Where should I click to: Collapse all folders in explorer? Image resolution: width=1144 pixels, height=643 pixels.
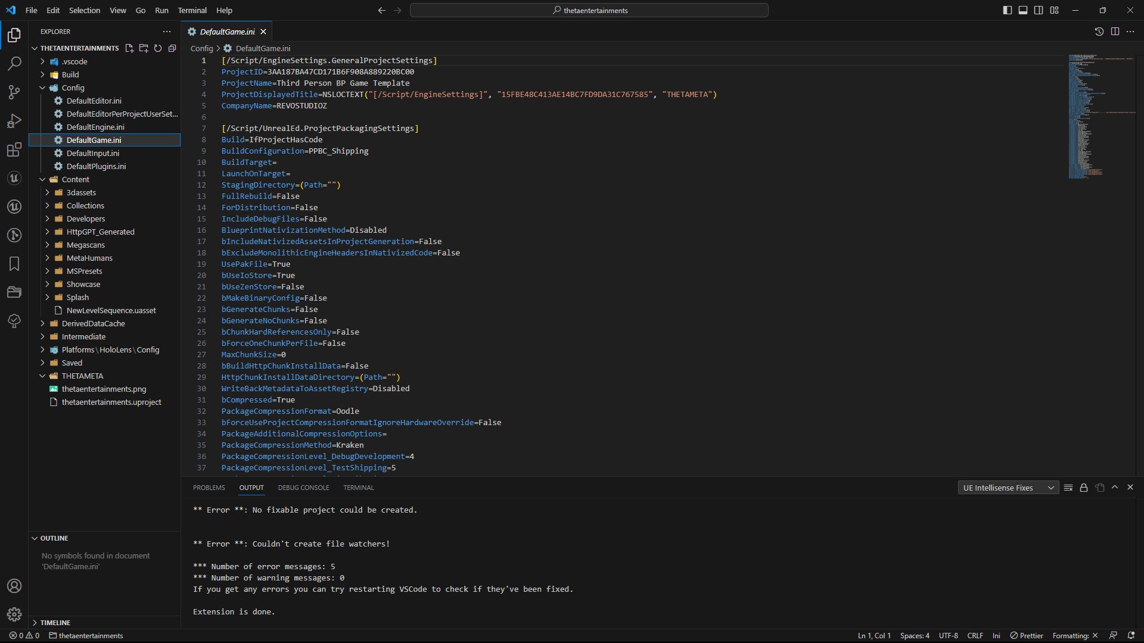172,48
